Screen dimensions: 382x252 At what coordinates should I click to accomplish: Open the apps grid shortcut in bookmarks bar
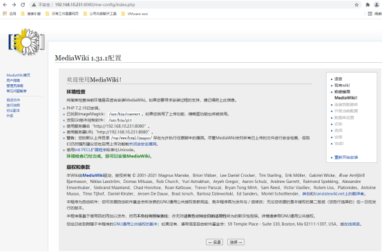(9, 14)
